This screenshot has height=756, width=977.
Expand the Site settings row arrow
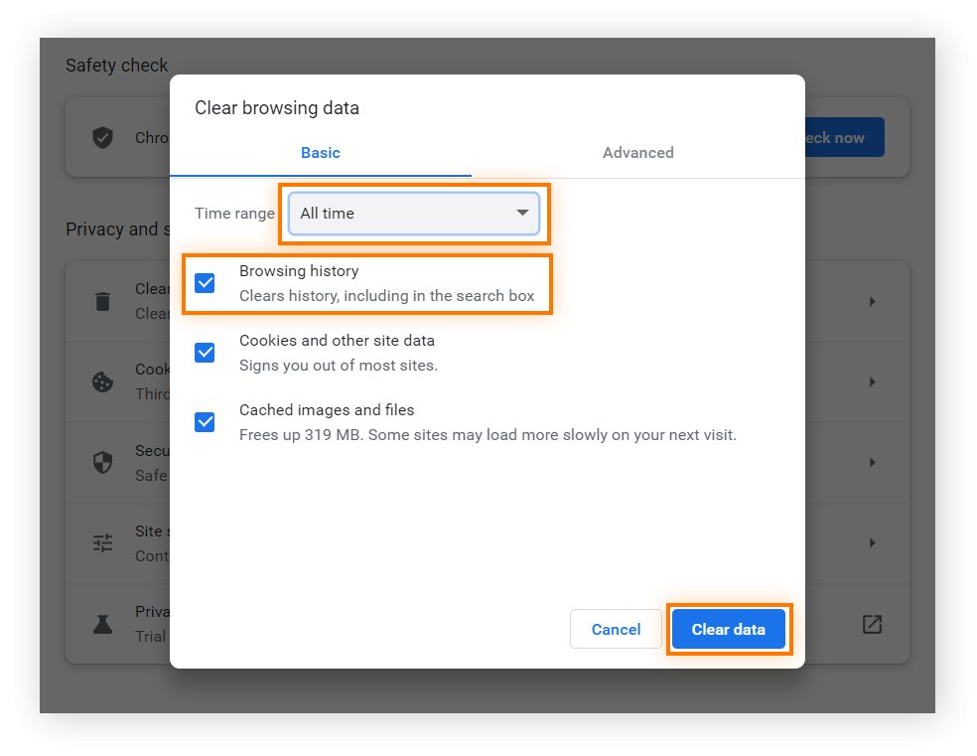872,543
